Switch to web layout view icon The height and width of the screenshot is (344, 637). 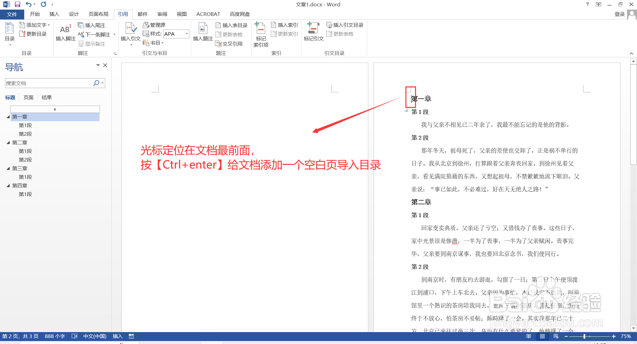[x=556, y=336]
